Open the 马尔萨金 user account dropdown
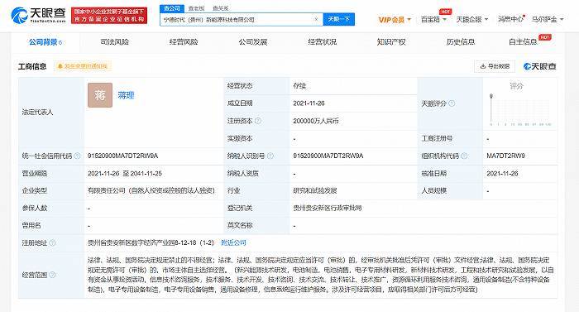Image resolution: width=579 pixels, height=312 pixels. click(x=548, y=19)
